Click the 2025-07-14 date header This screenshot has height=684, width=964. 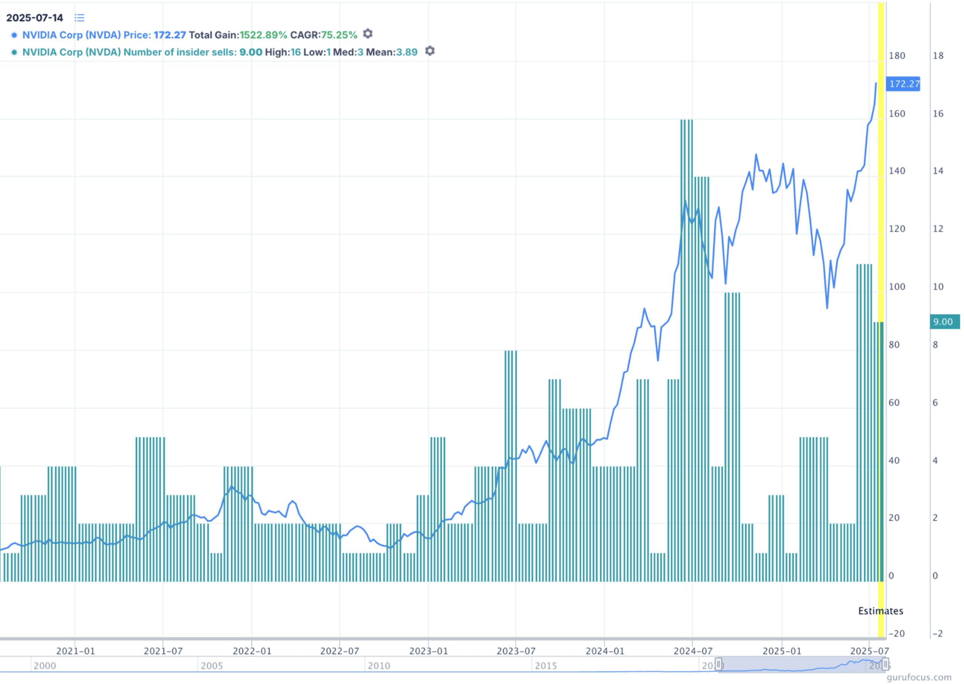click(35, 18)
